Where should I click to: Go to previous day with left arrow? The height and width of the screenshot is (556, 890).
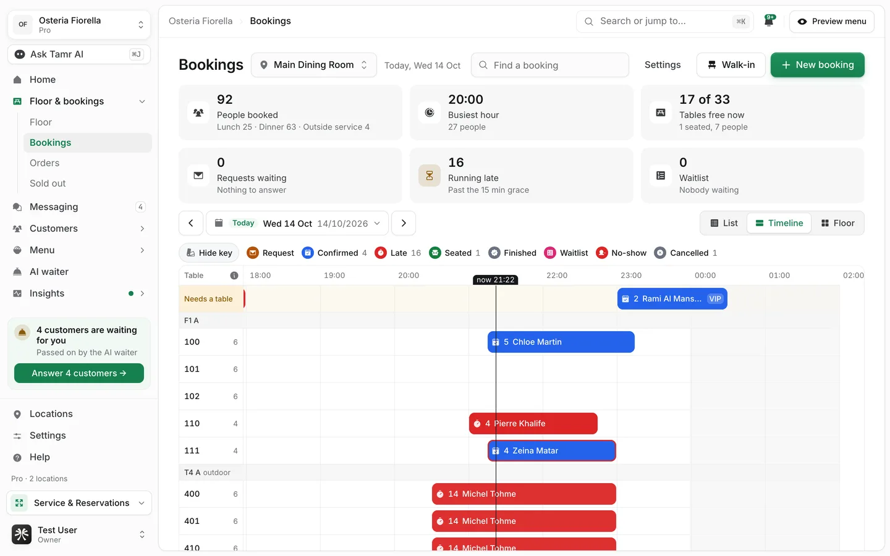click(191, 223)
